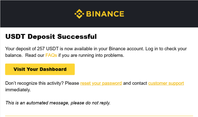Click the automated message notice text

point(58,103)
